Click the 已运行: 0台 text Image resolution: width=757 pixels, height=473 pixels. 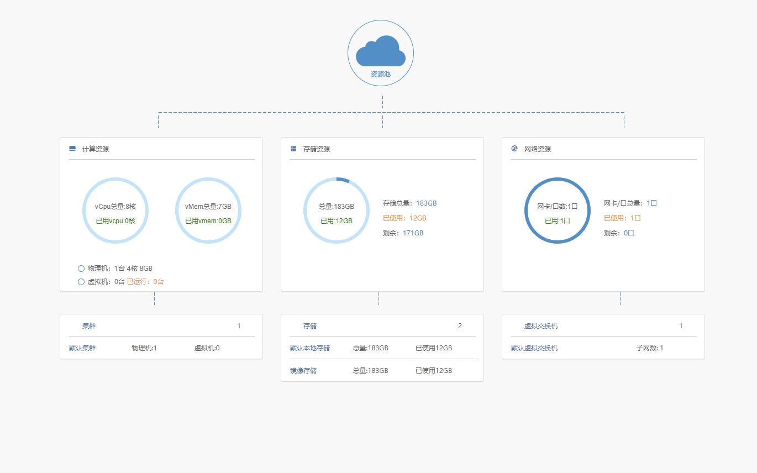[145, 282]
